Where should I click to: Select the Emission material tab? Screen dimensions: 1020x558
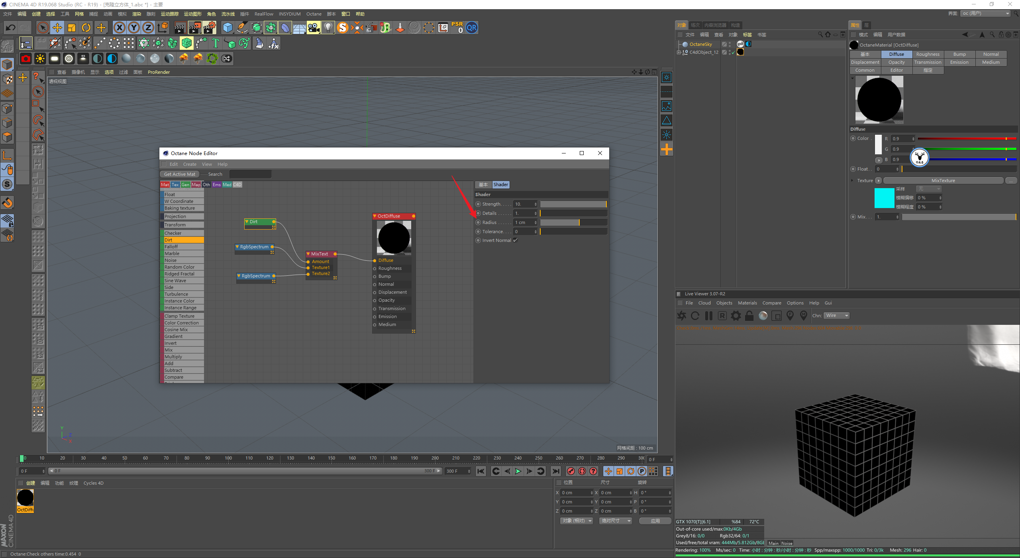click(x=959, y=62)
